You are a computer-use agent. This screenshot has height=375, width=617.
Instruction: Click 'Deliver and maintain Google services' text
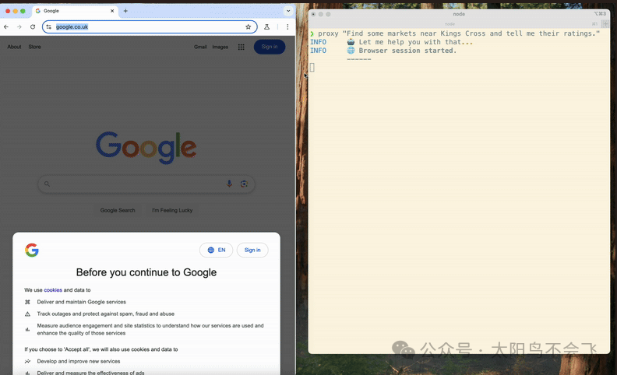point(82,302)
